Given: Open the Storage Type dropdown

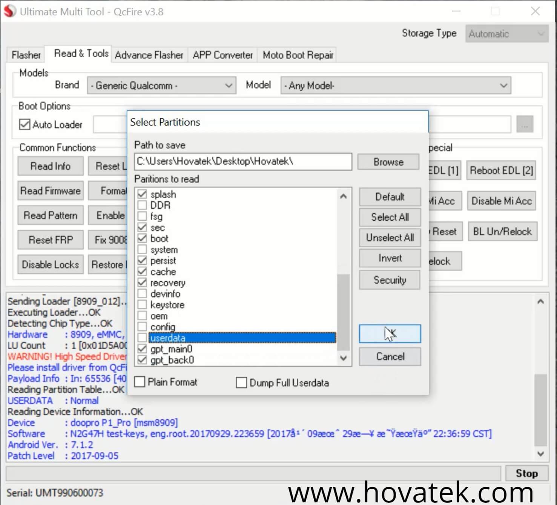Looking at the screenshot, I should (x=506, y=34).
